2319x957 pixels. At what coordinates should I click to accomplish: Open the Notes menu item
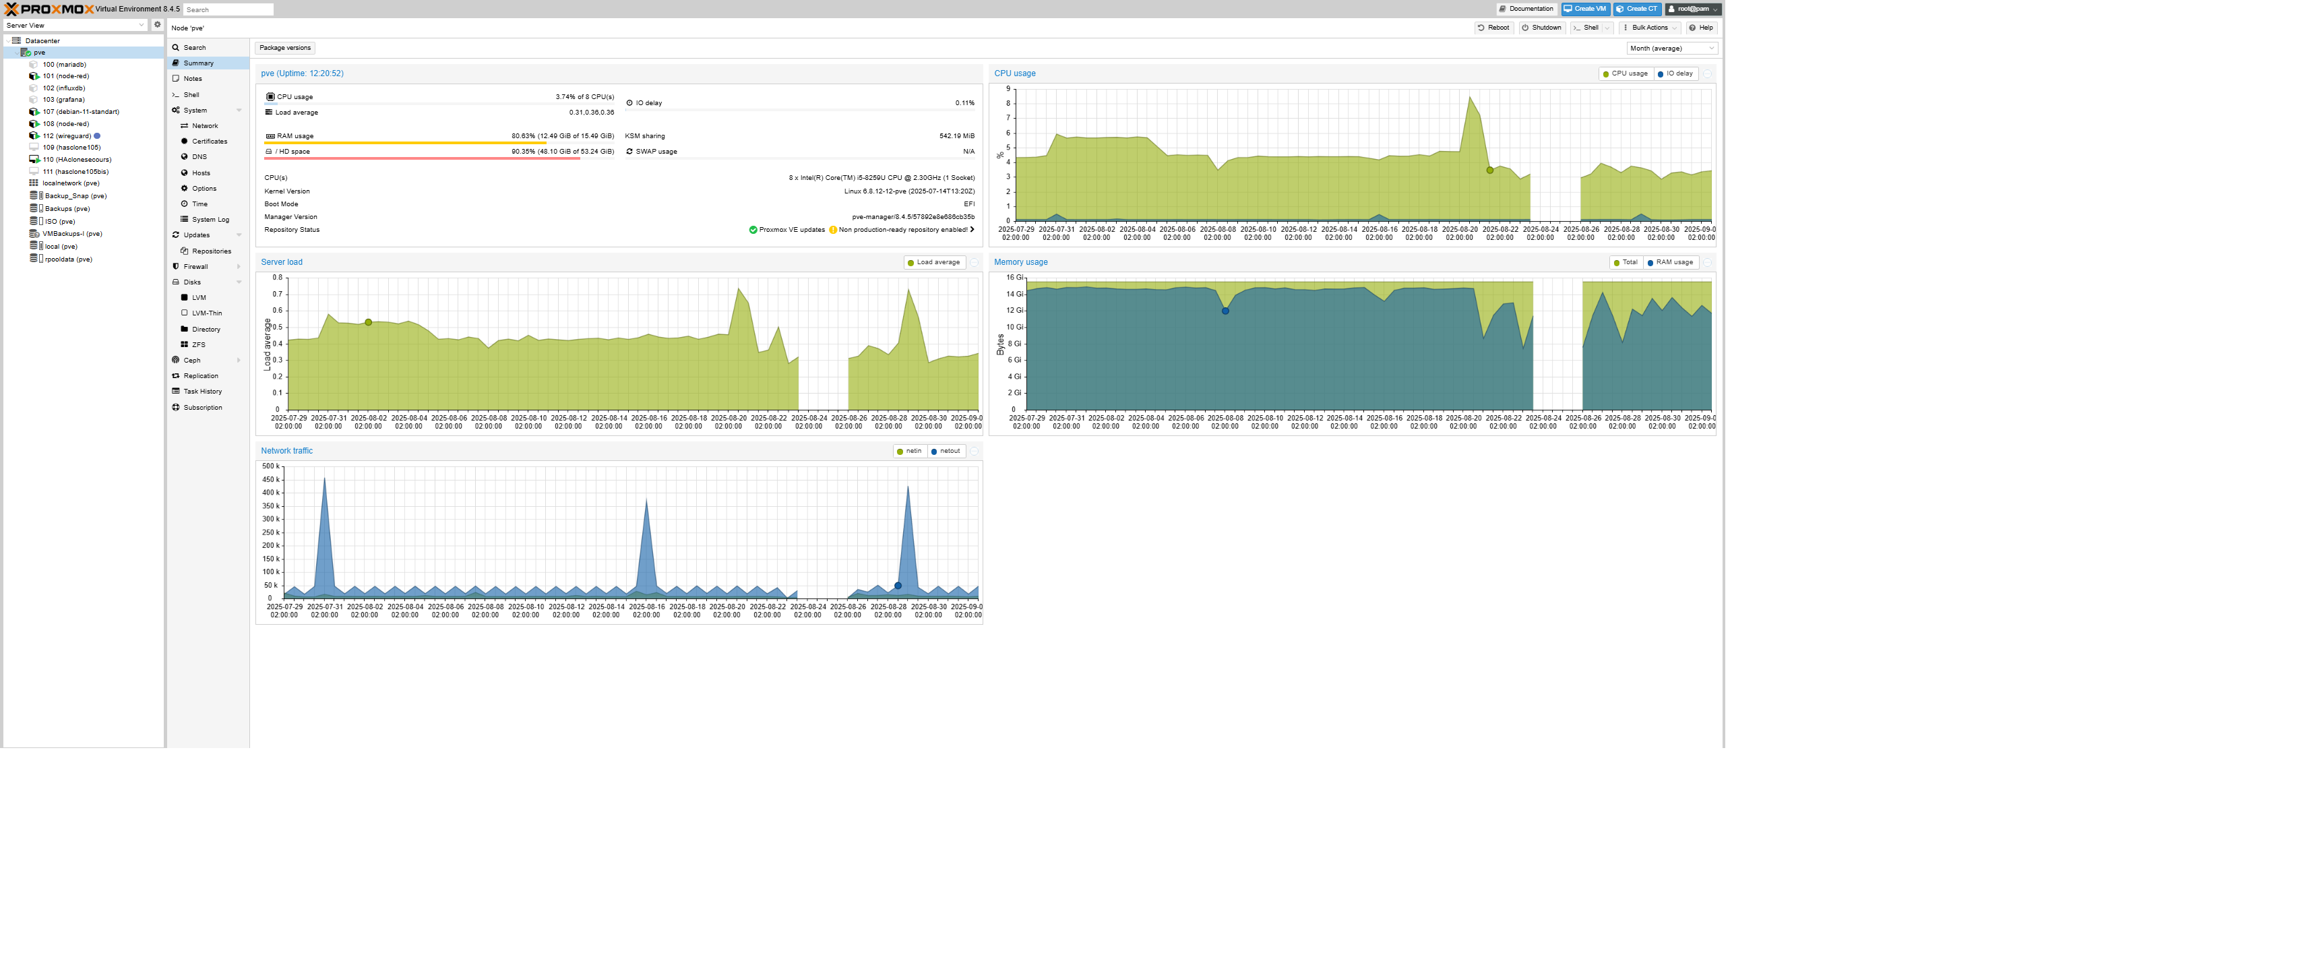click(193, 80)
